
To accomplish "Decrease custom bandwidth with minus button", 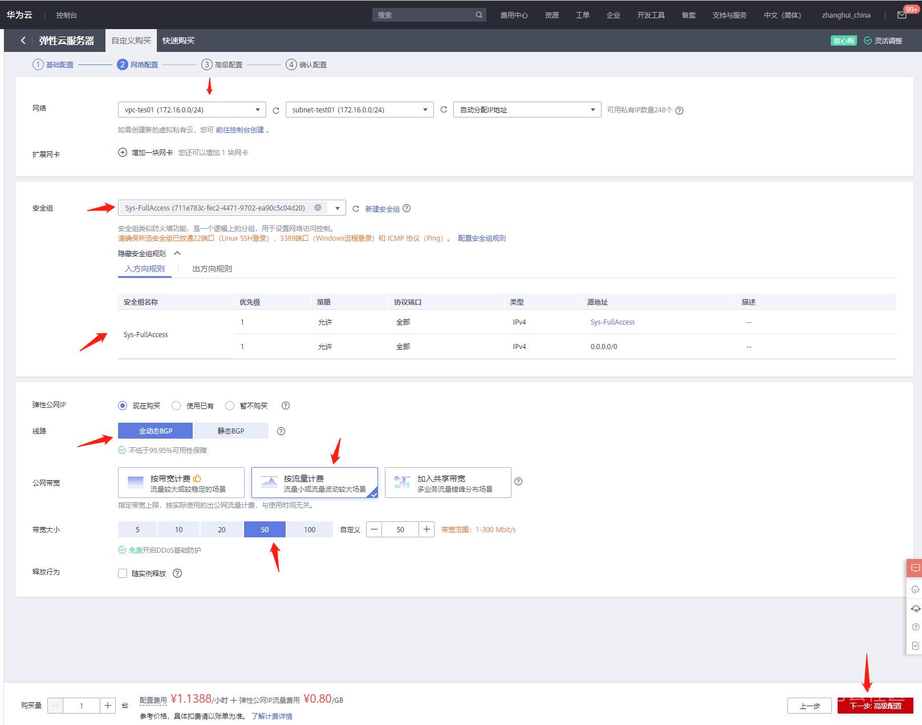I will [x=374, y=529].
